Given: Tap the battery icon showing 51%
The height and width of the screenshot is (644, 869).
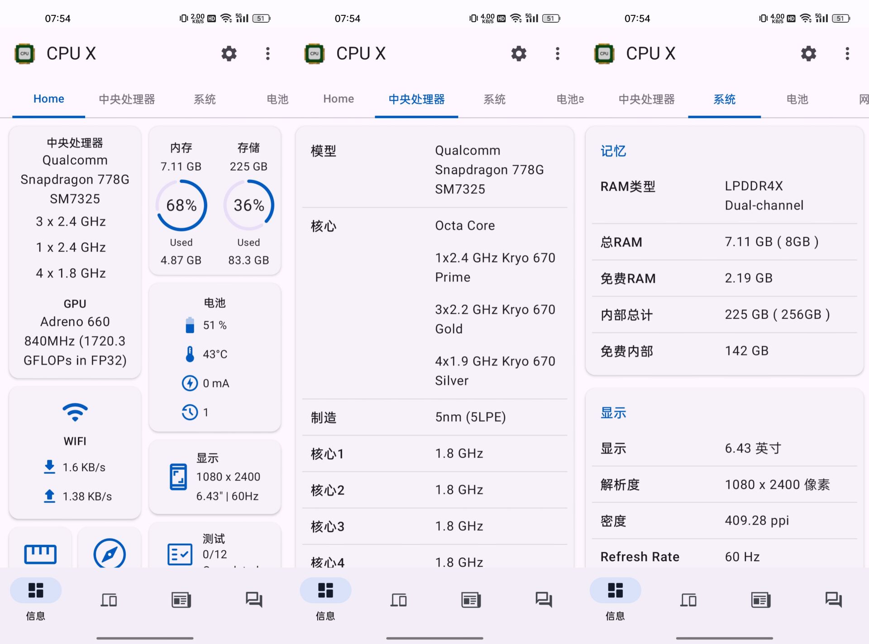Looking at the screenshot, I should pos(190,324).
